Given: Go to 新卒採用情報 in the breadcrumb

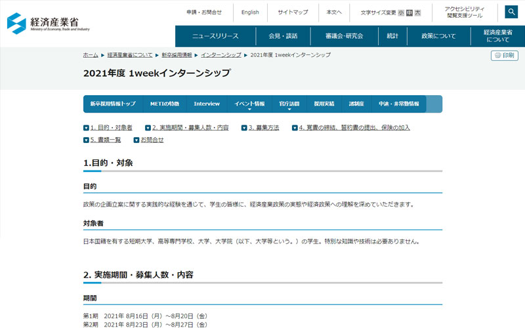Looking at the screenshot, I should pos(177,55).
